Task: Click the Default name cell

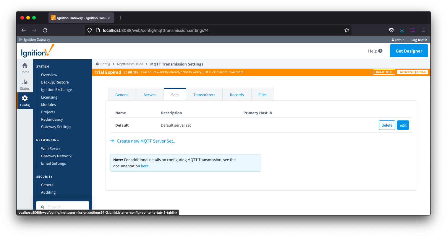Action: click(x=122, y=125)
